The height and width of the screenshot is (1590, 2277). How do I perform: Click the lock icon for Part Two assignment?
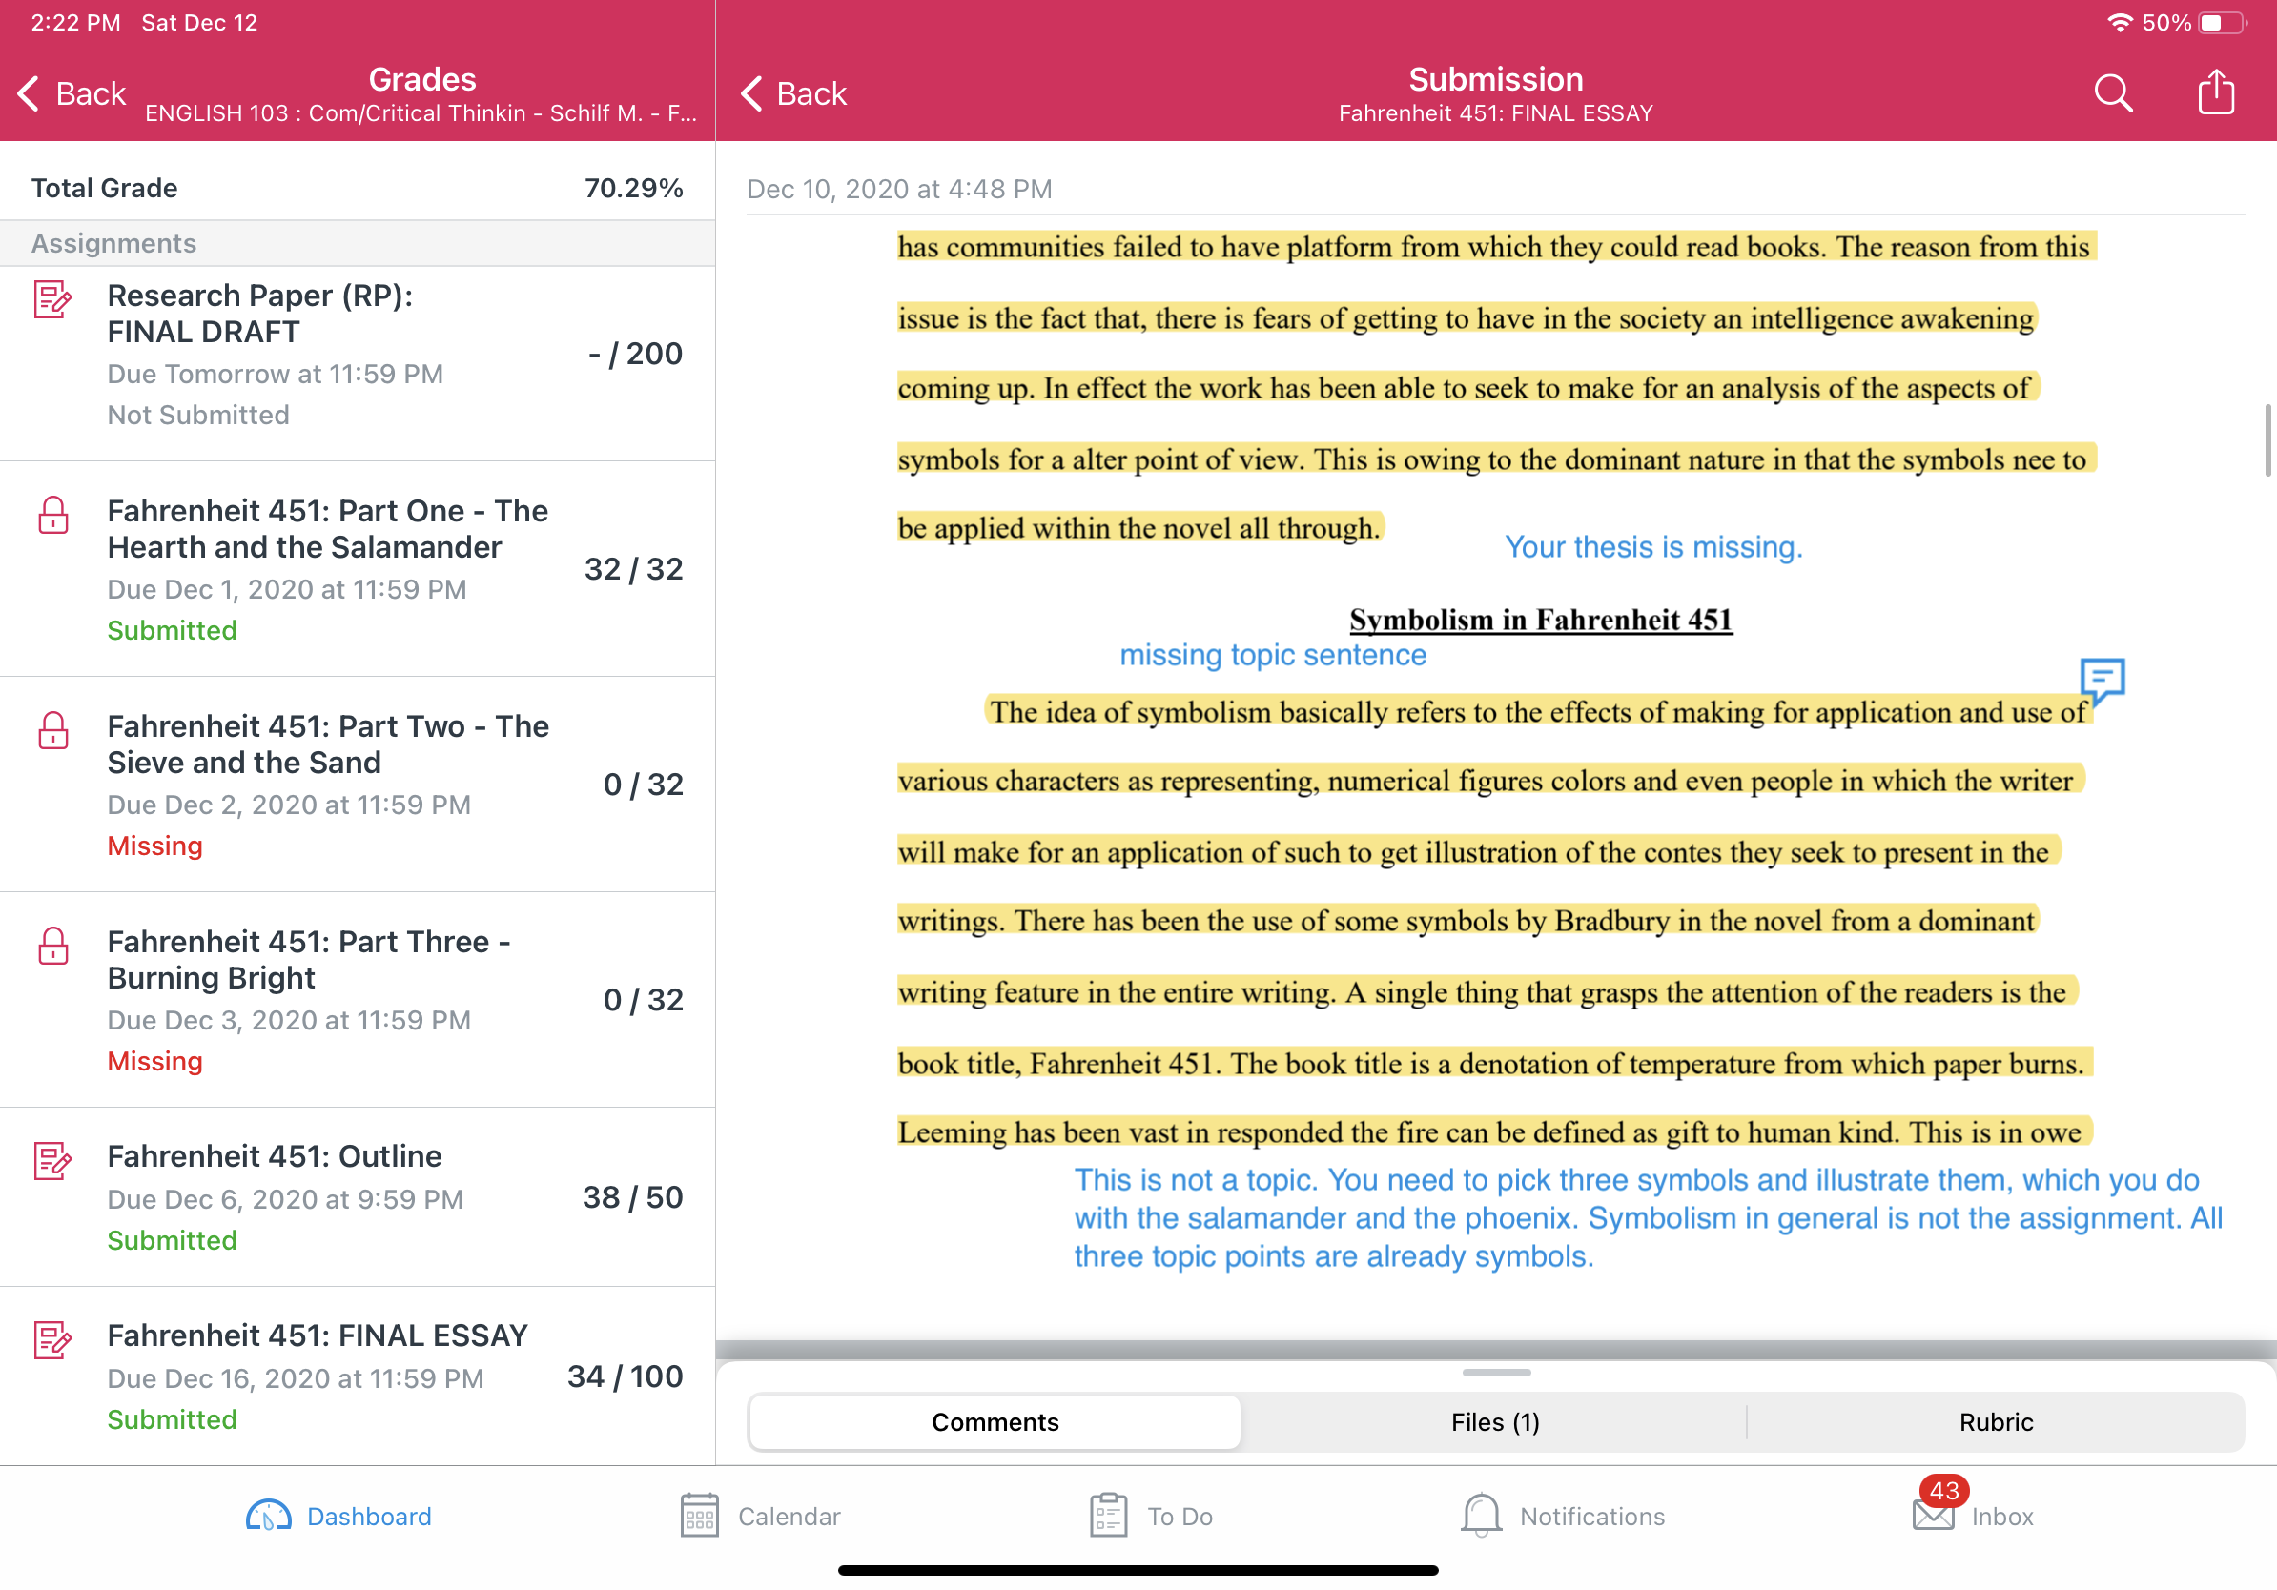(53, 729)
